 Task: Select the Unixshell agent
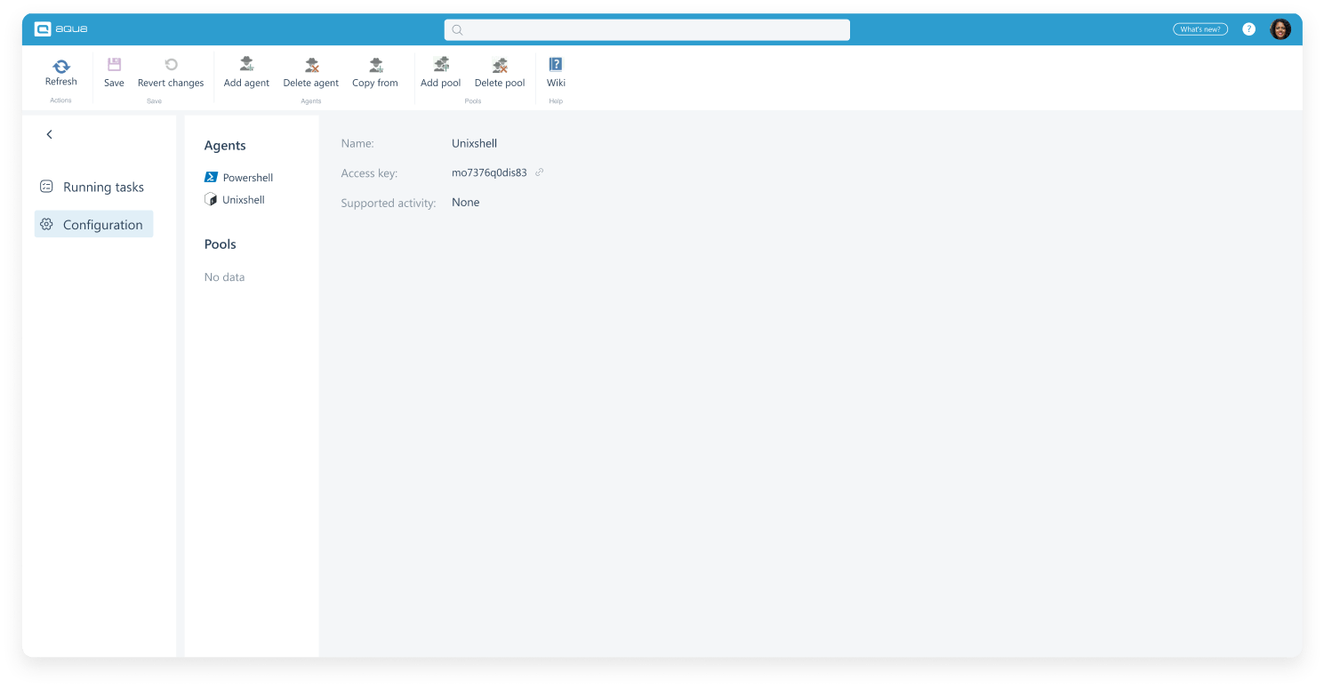pyautogui.click(x=242, y=199)
